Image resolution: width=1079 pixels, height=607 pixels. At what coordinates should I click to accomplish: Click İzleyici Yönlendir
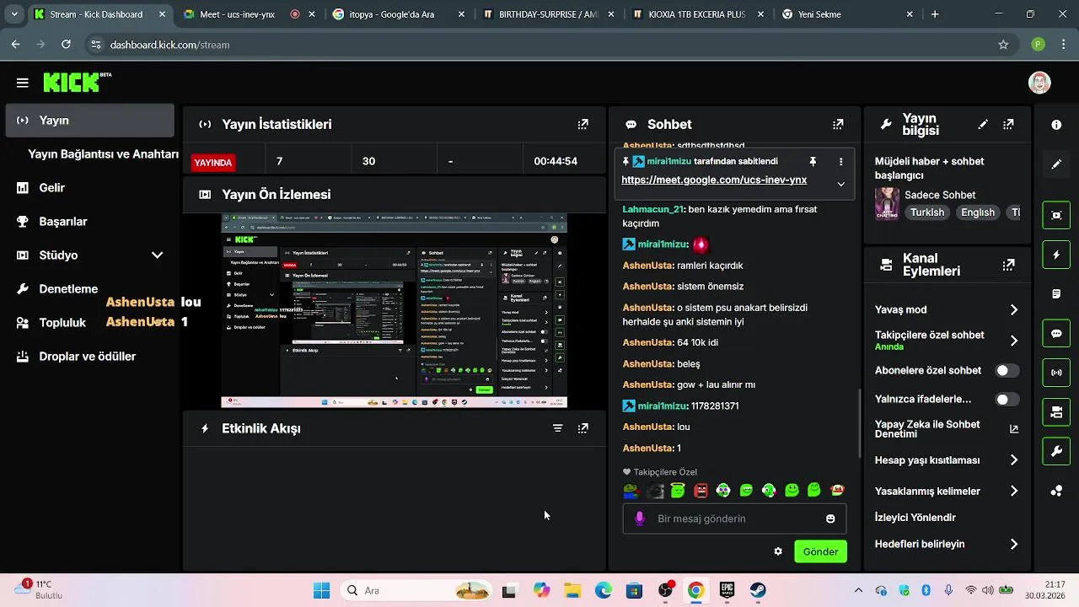[x=915, y=518]
